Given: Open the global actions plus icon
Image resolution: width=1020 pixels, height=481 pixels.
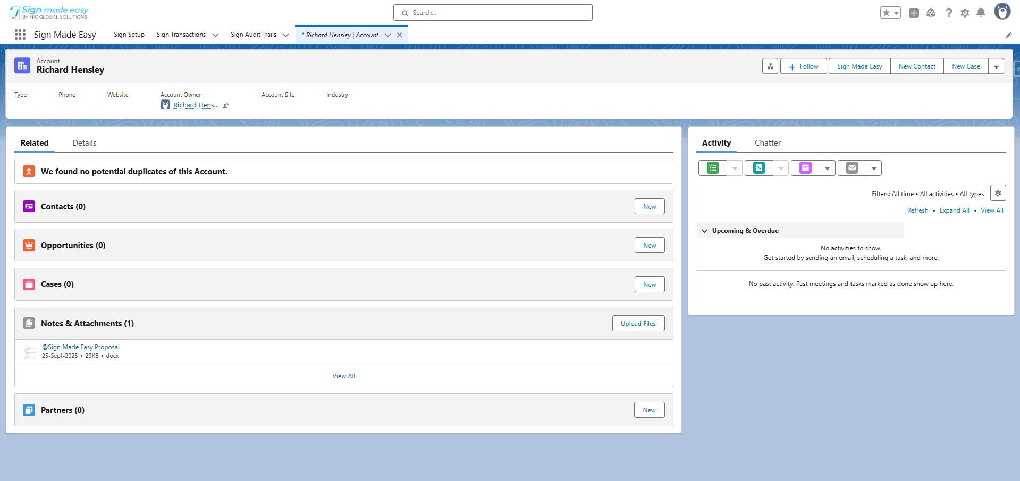Looking at the screenshot, I should coord(914,13).
